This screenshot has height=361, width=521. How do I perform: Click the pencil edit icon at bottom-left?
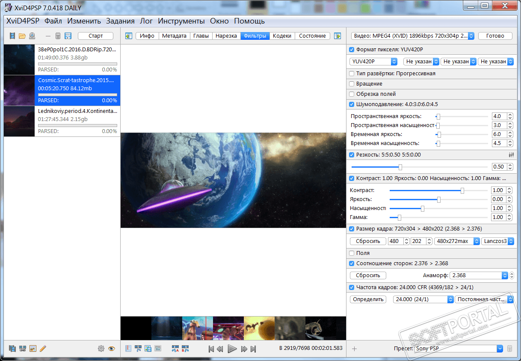43,349
